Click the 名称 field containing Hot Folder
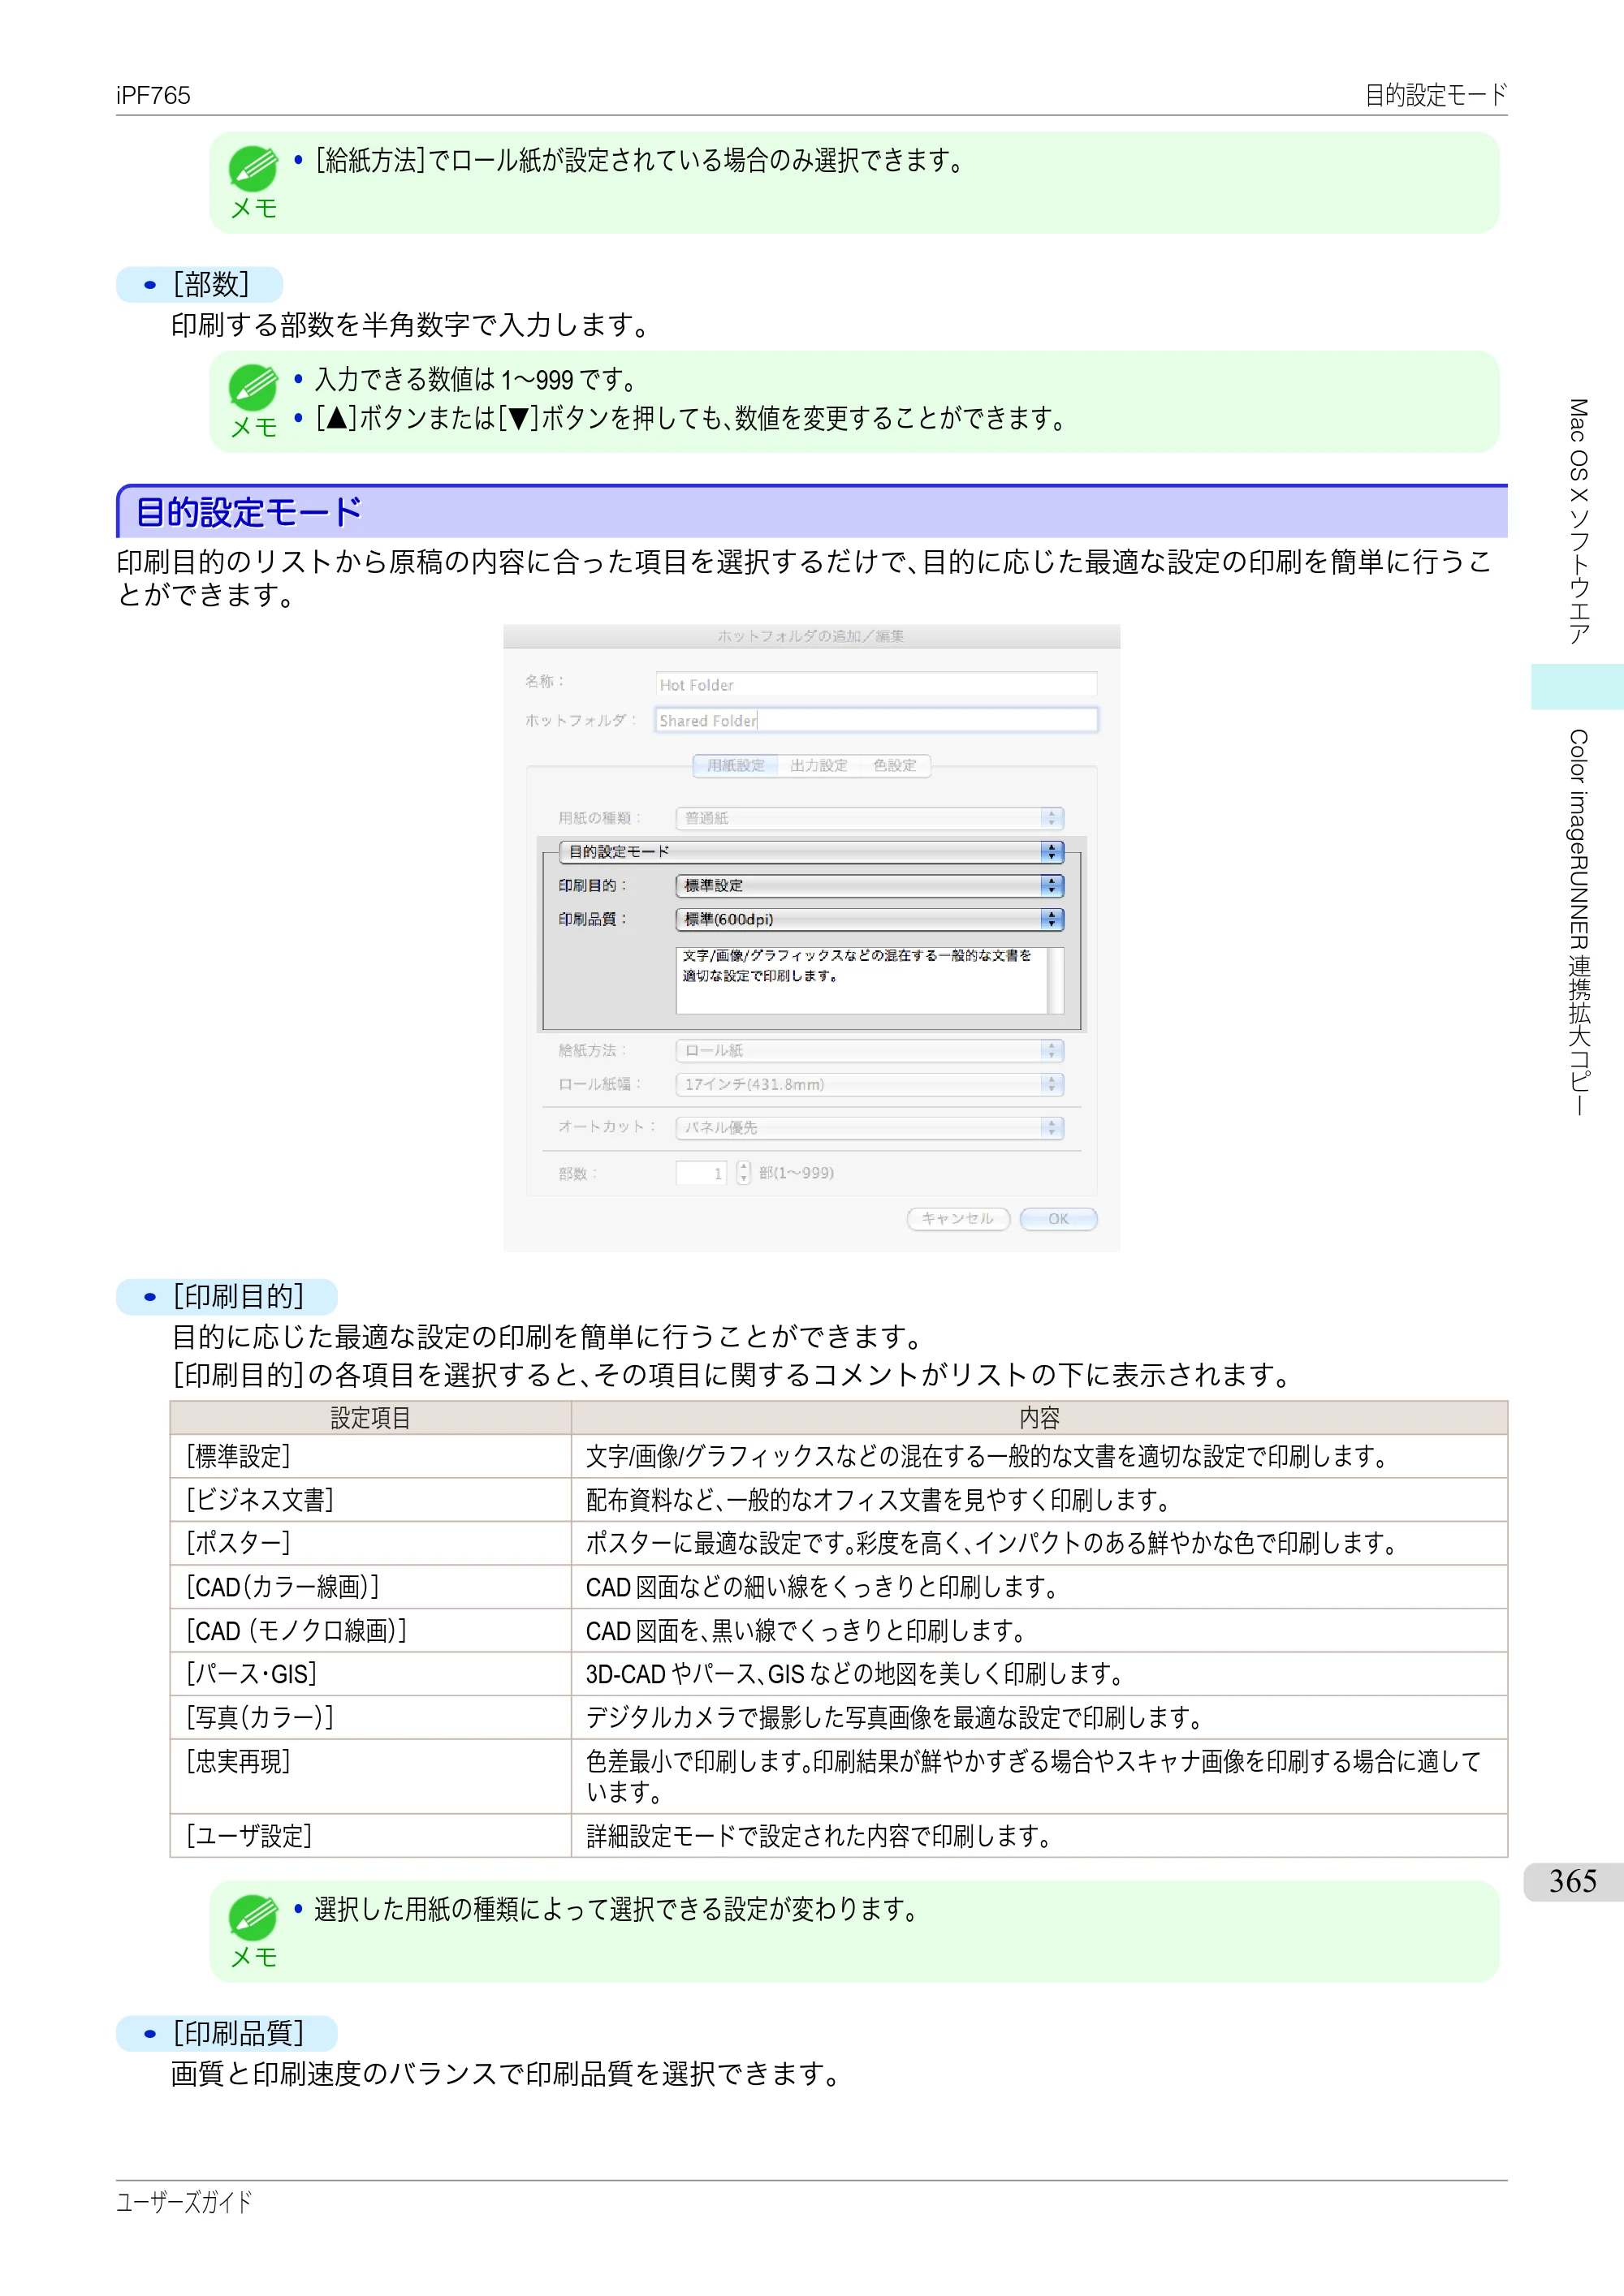The height and width of the screenshot is (2296, 1624). (875, 685)
